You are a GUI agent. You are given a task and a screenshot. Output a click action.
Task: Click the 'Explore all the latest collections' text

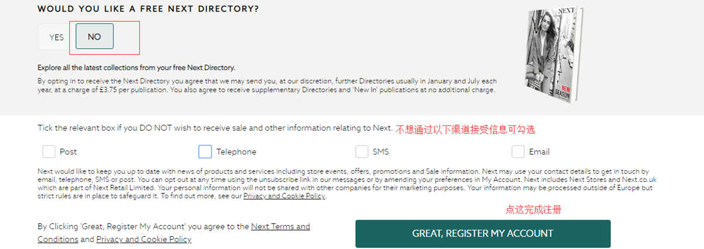pyautogui.click(x=136, y=68)
